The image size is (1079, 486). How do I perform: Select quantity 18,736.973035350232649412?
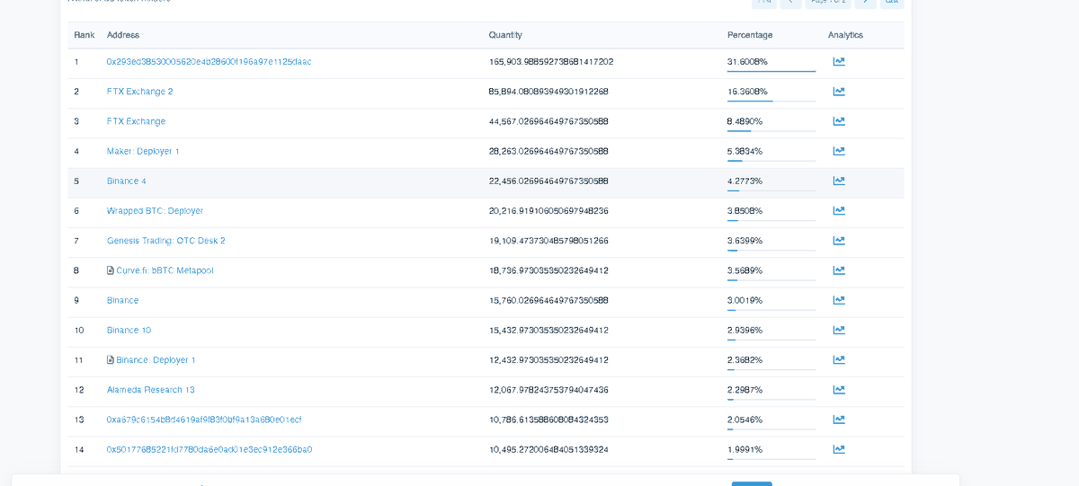coord(548,270)
